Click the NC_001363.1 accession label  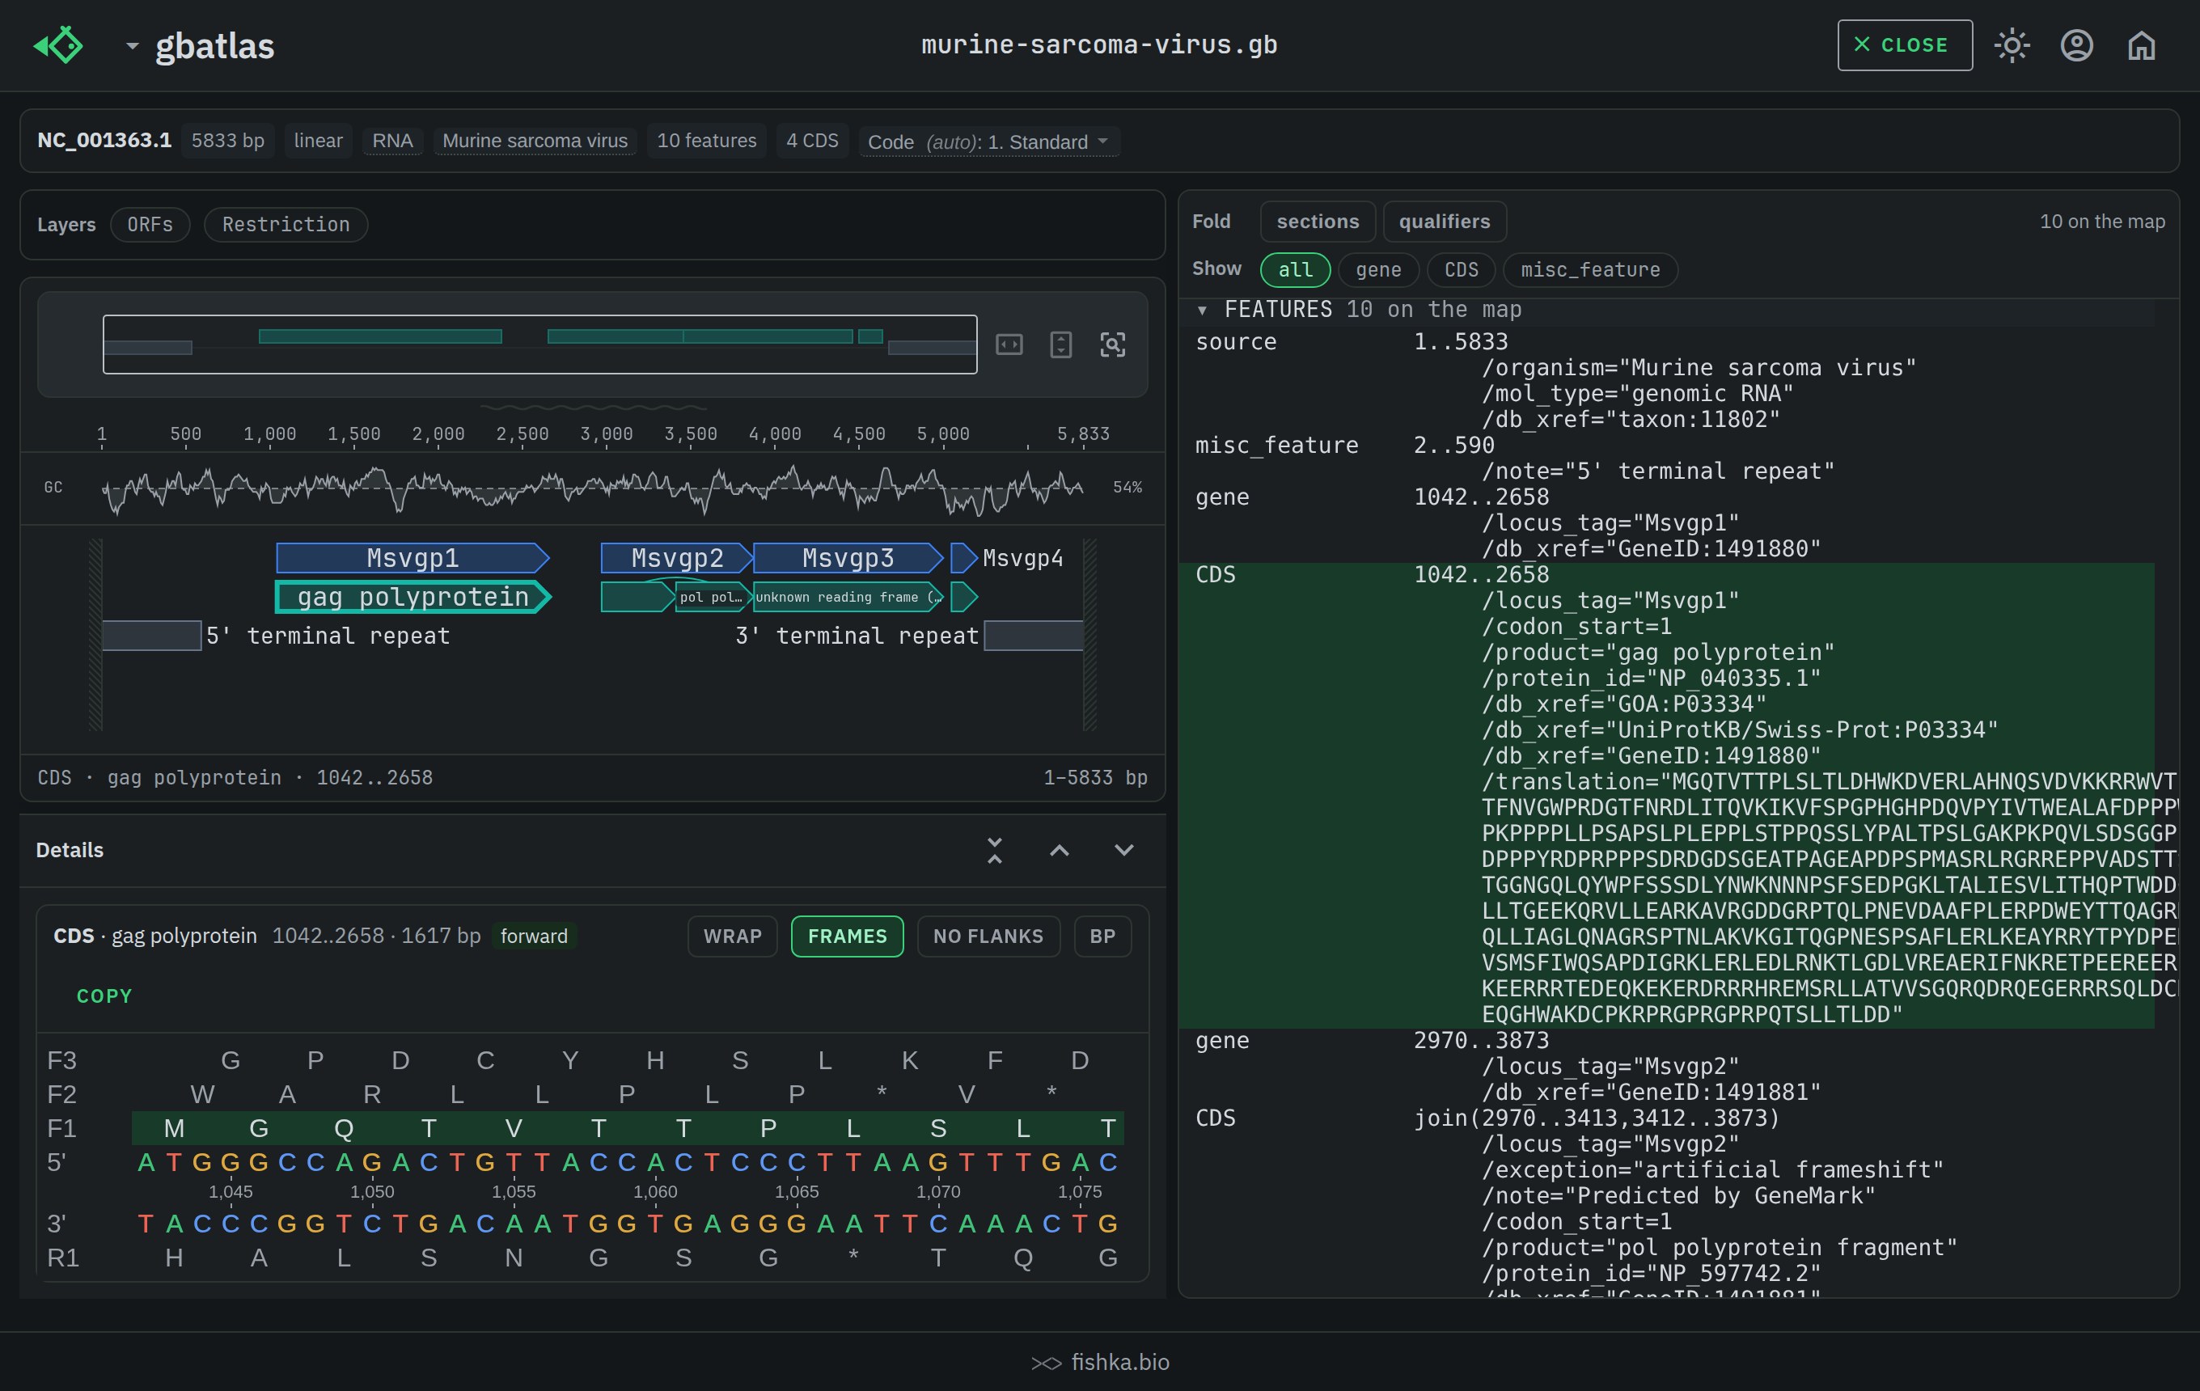[104, 141]
